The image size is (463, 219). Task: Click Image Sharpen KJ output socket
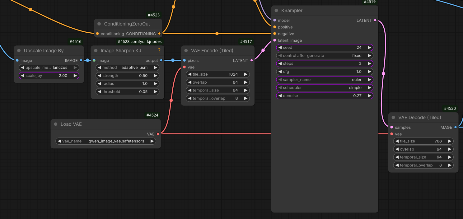click(161, 60)
